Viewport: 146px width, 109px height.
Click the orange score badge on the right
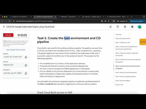click(x=143, y=42)
